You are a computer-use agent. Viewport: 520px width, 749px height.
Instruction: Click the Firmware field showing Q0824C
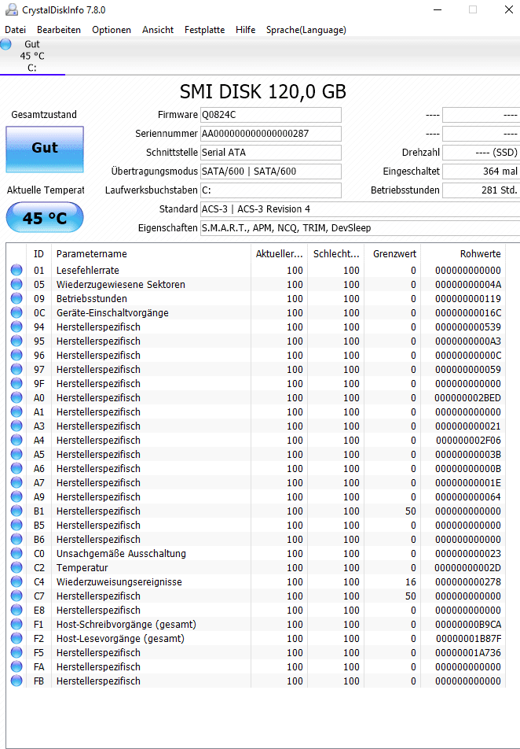(x=271, y=115)
